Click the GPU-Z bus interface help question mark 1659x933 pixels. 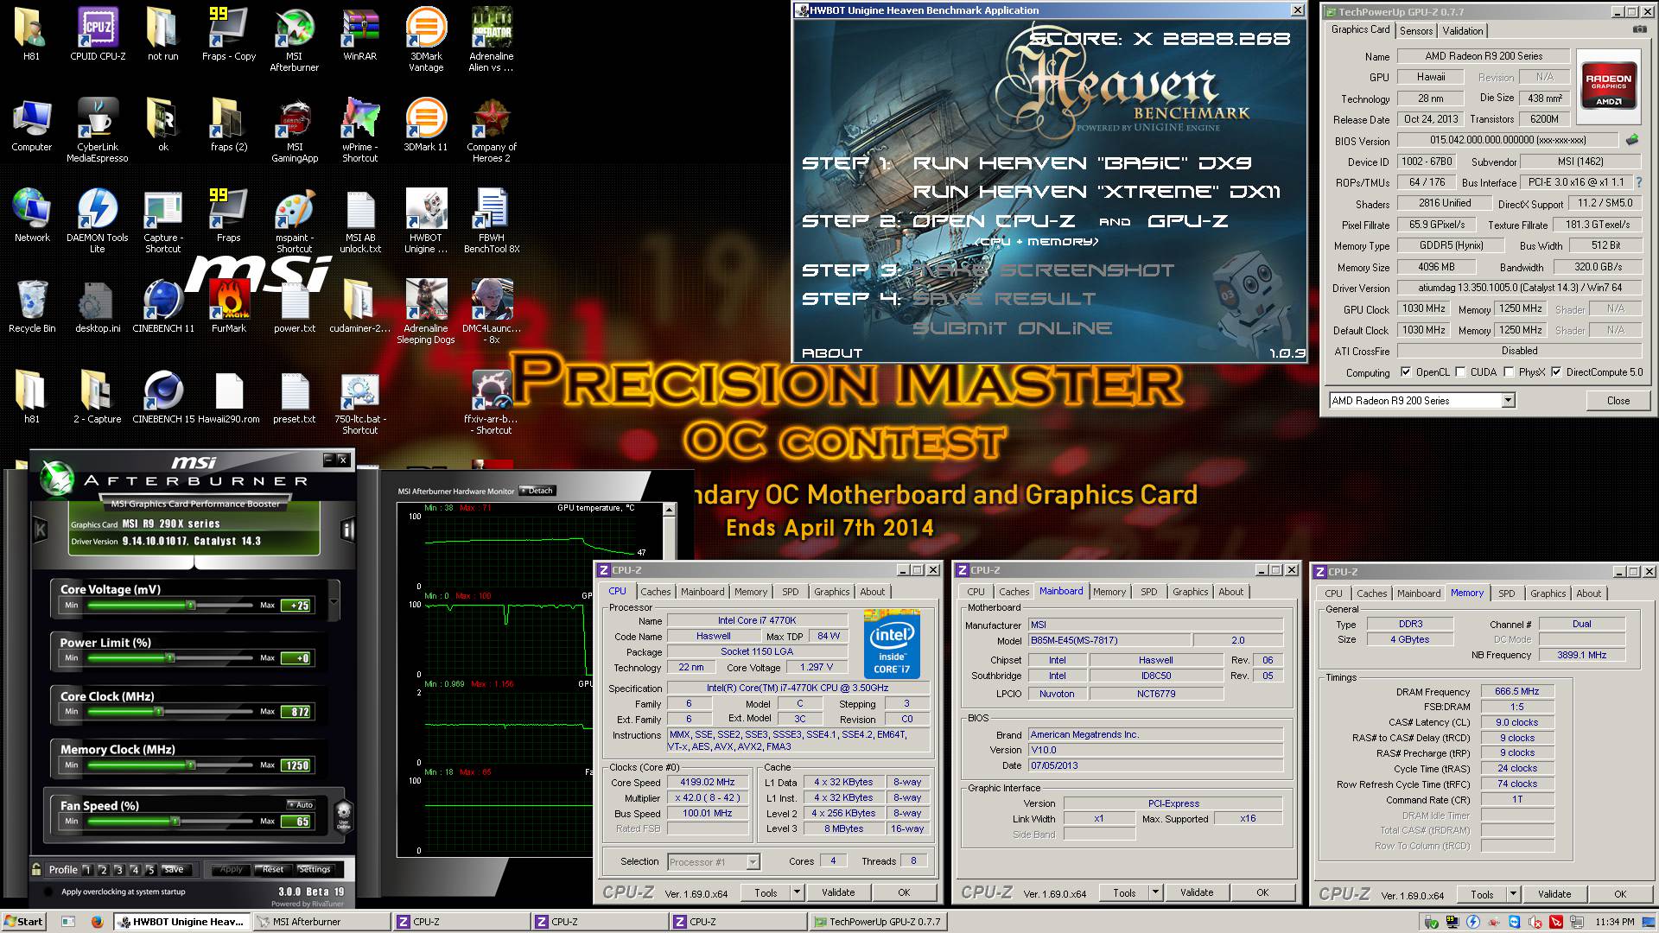click(1639, 182)
